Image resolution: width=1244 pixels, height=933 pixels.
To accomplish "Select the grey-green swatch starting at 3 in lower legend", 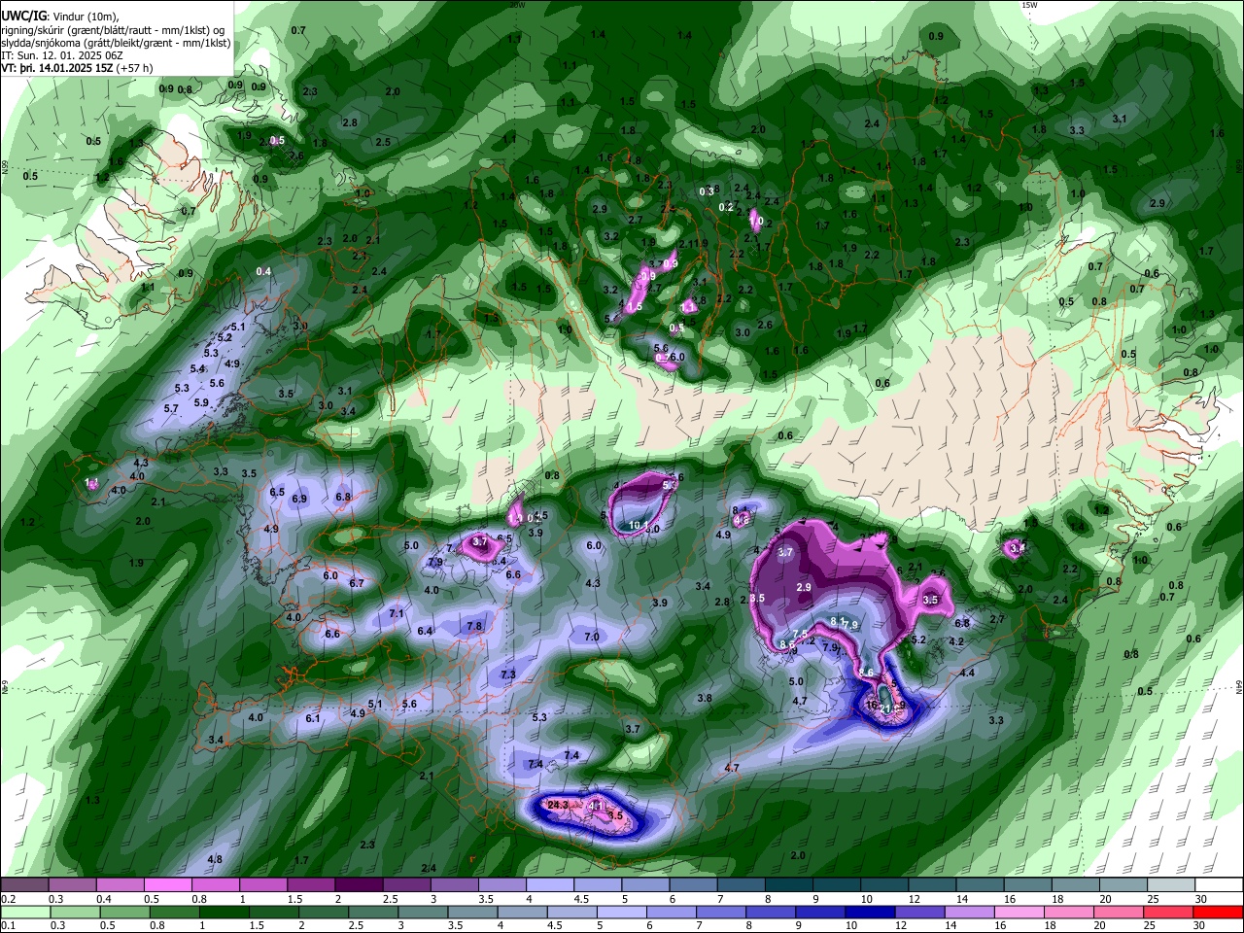I will (423, 912).
